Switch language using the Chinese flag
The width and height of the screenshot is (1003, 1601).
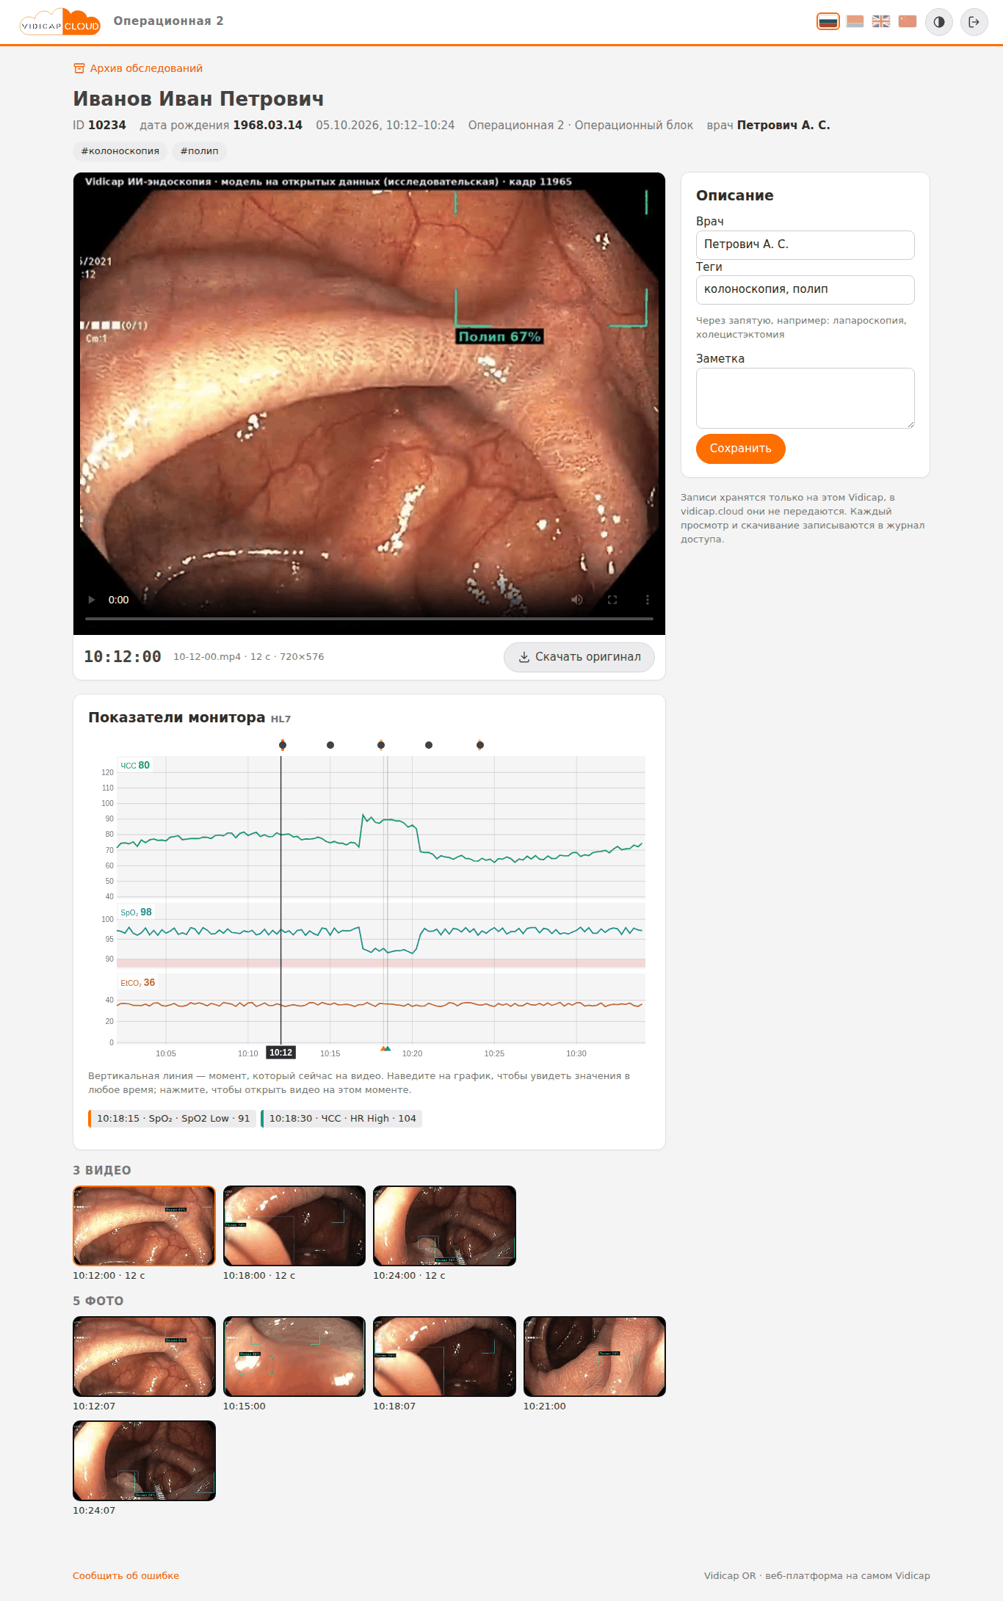[x=908, y=21]
